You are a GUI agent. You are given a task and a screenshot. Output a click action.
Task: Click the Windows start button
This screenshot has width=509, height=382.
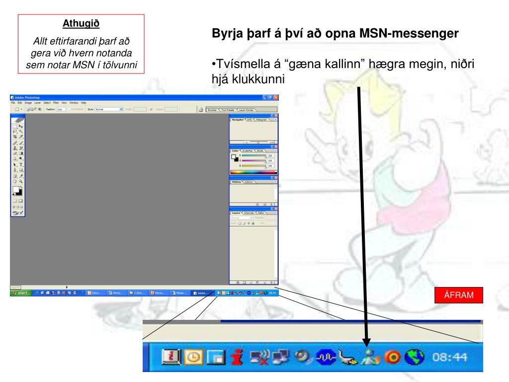[x=21, y=292]
